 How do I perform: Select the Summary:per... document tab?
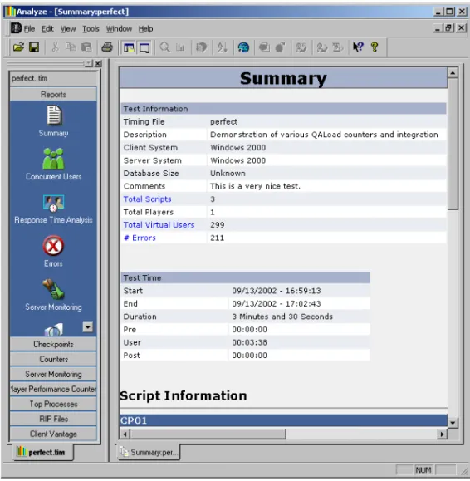click(x=149, y=452)
